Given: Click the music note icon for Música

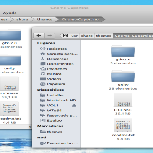Looking at the screenshot, I should (42, 74).
